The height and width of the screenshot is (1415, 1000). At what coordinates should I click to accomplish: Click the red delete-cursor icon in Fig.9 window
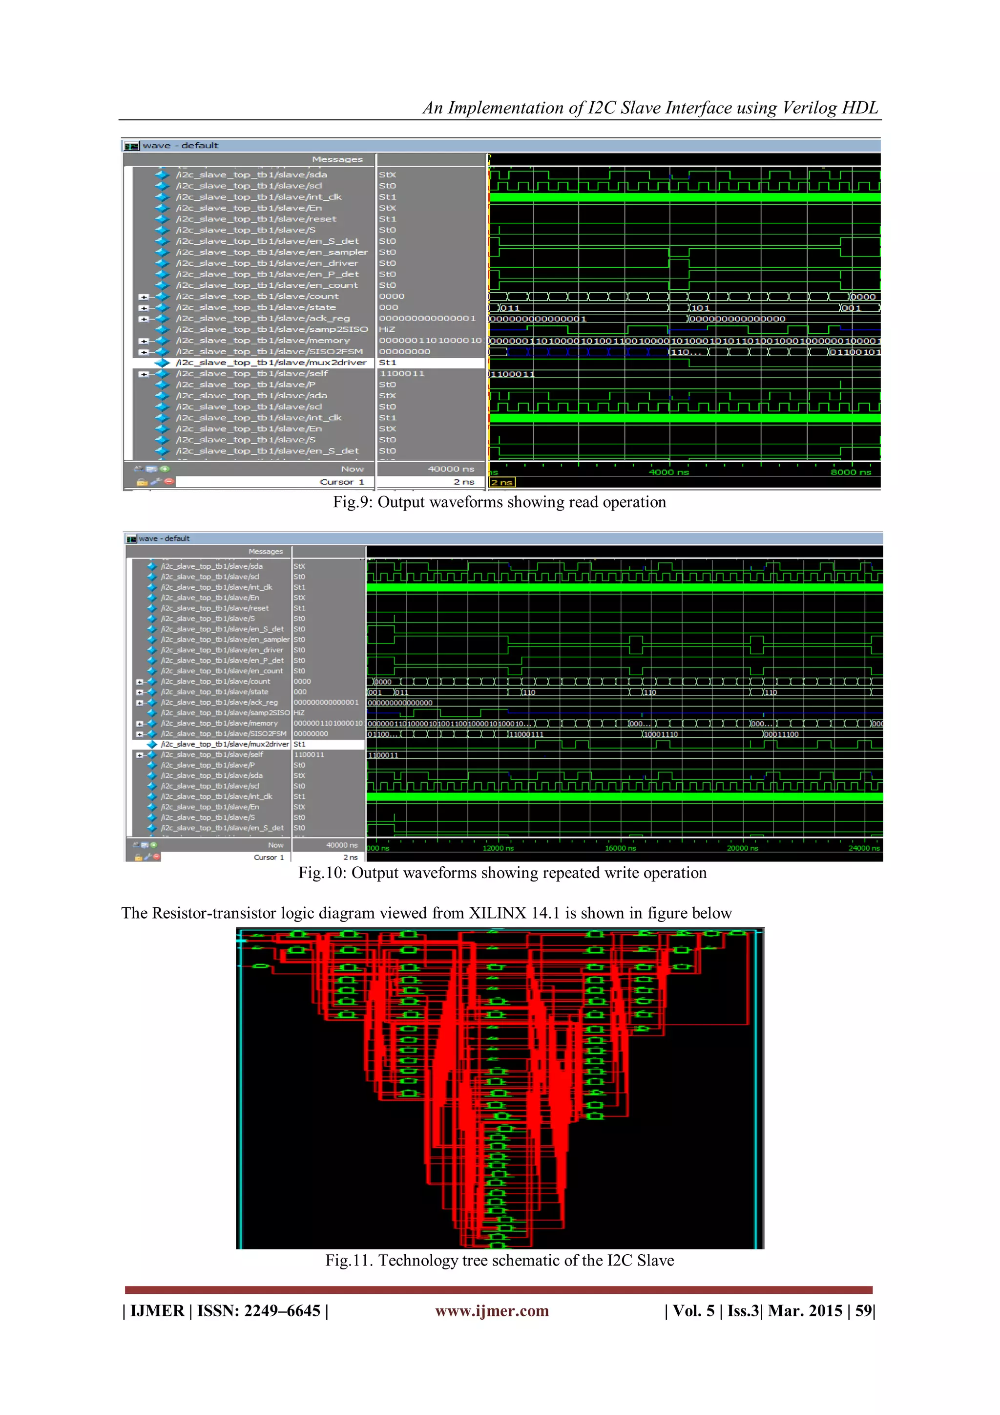[x=168, y=482]
